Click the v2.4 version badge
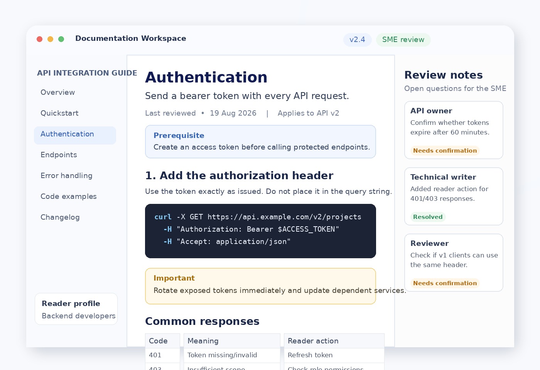 [357, 40]
